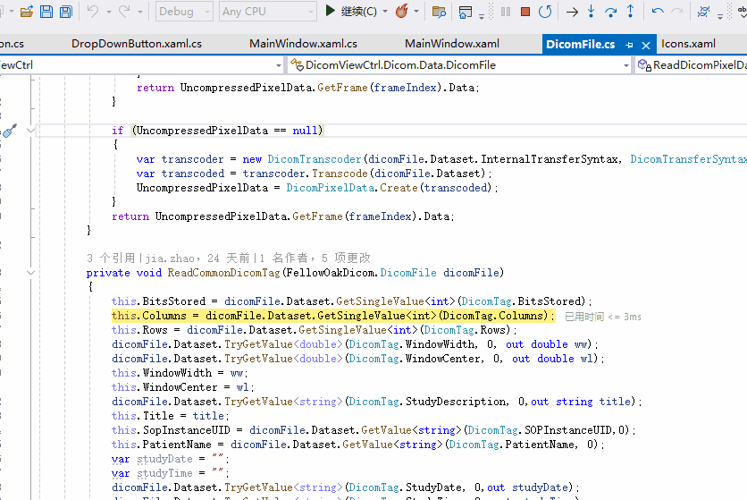Click the IntelliCode crossed-lines toolbar icon
This screenshot has height=500, width=747.
coord(703,12)
